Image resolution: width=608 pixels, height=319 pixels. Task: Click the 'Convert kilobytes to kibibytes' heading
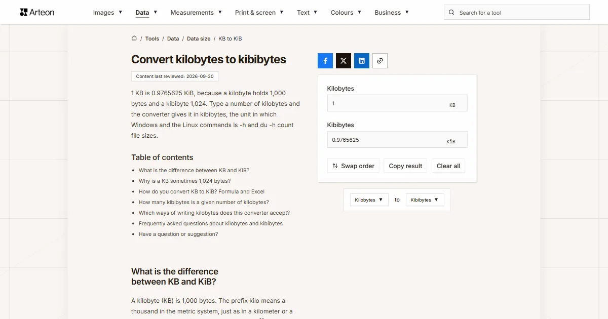pos(209,59)
